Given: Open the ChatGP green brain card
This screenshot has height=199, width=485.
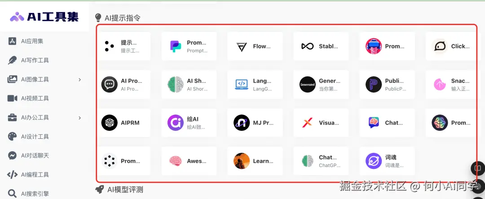Looking at the screenshot, I should (321, 161).
